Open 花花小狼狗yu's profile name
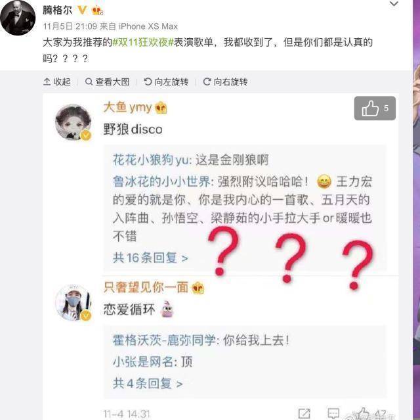This screenshot has height=420, width=420. [x=151, y=160]
